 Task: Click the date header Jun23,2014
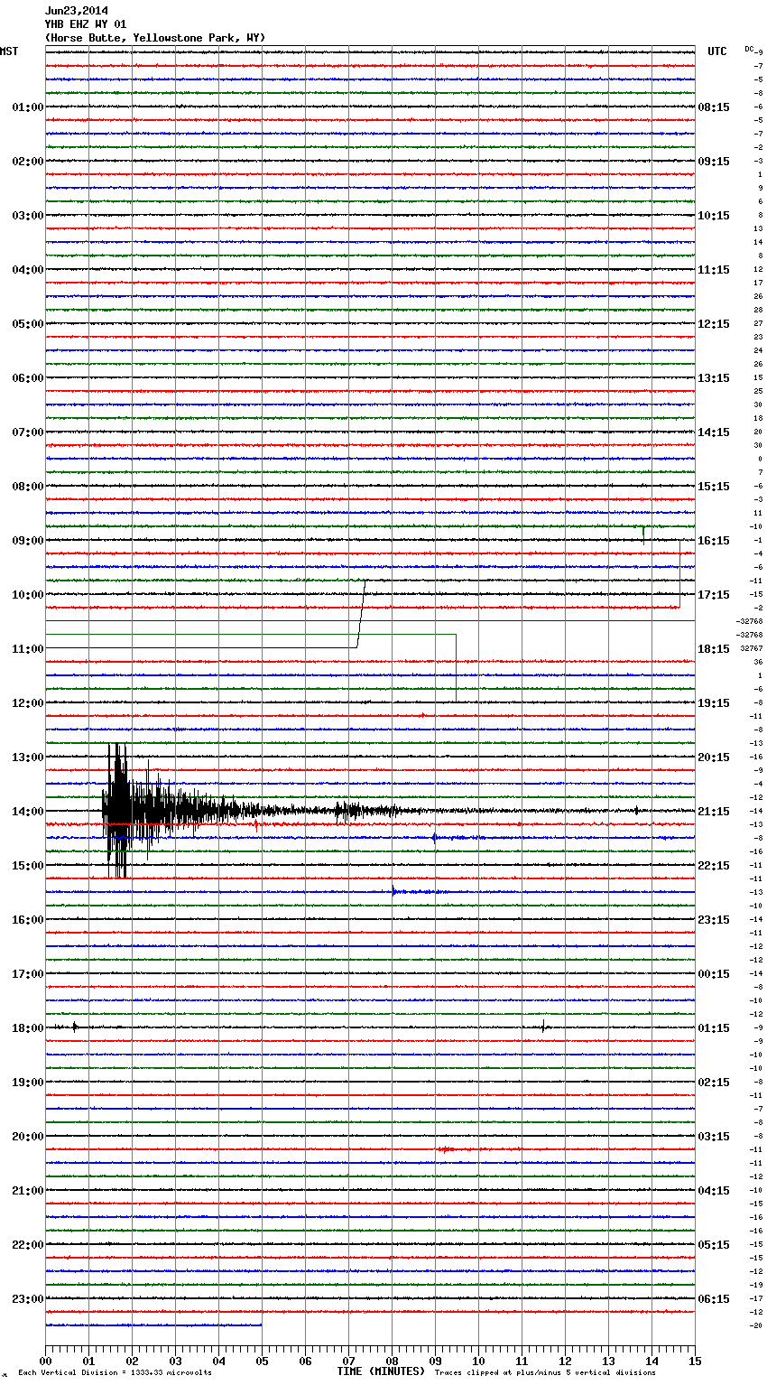click(76, 11)
